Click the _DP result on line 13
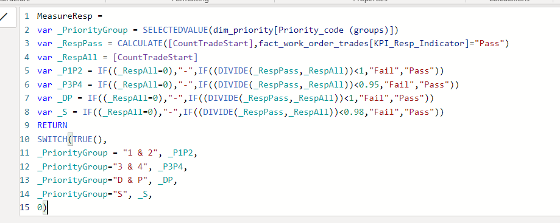Image resolution: width=560 pixels, height=223 pixels. point(165,180)
